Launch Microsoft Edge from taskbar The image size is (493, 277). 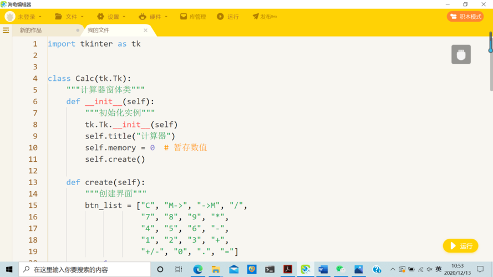198,269
